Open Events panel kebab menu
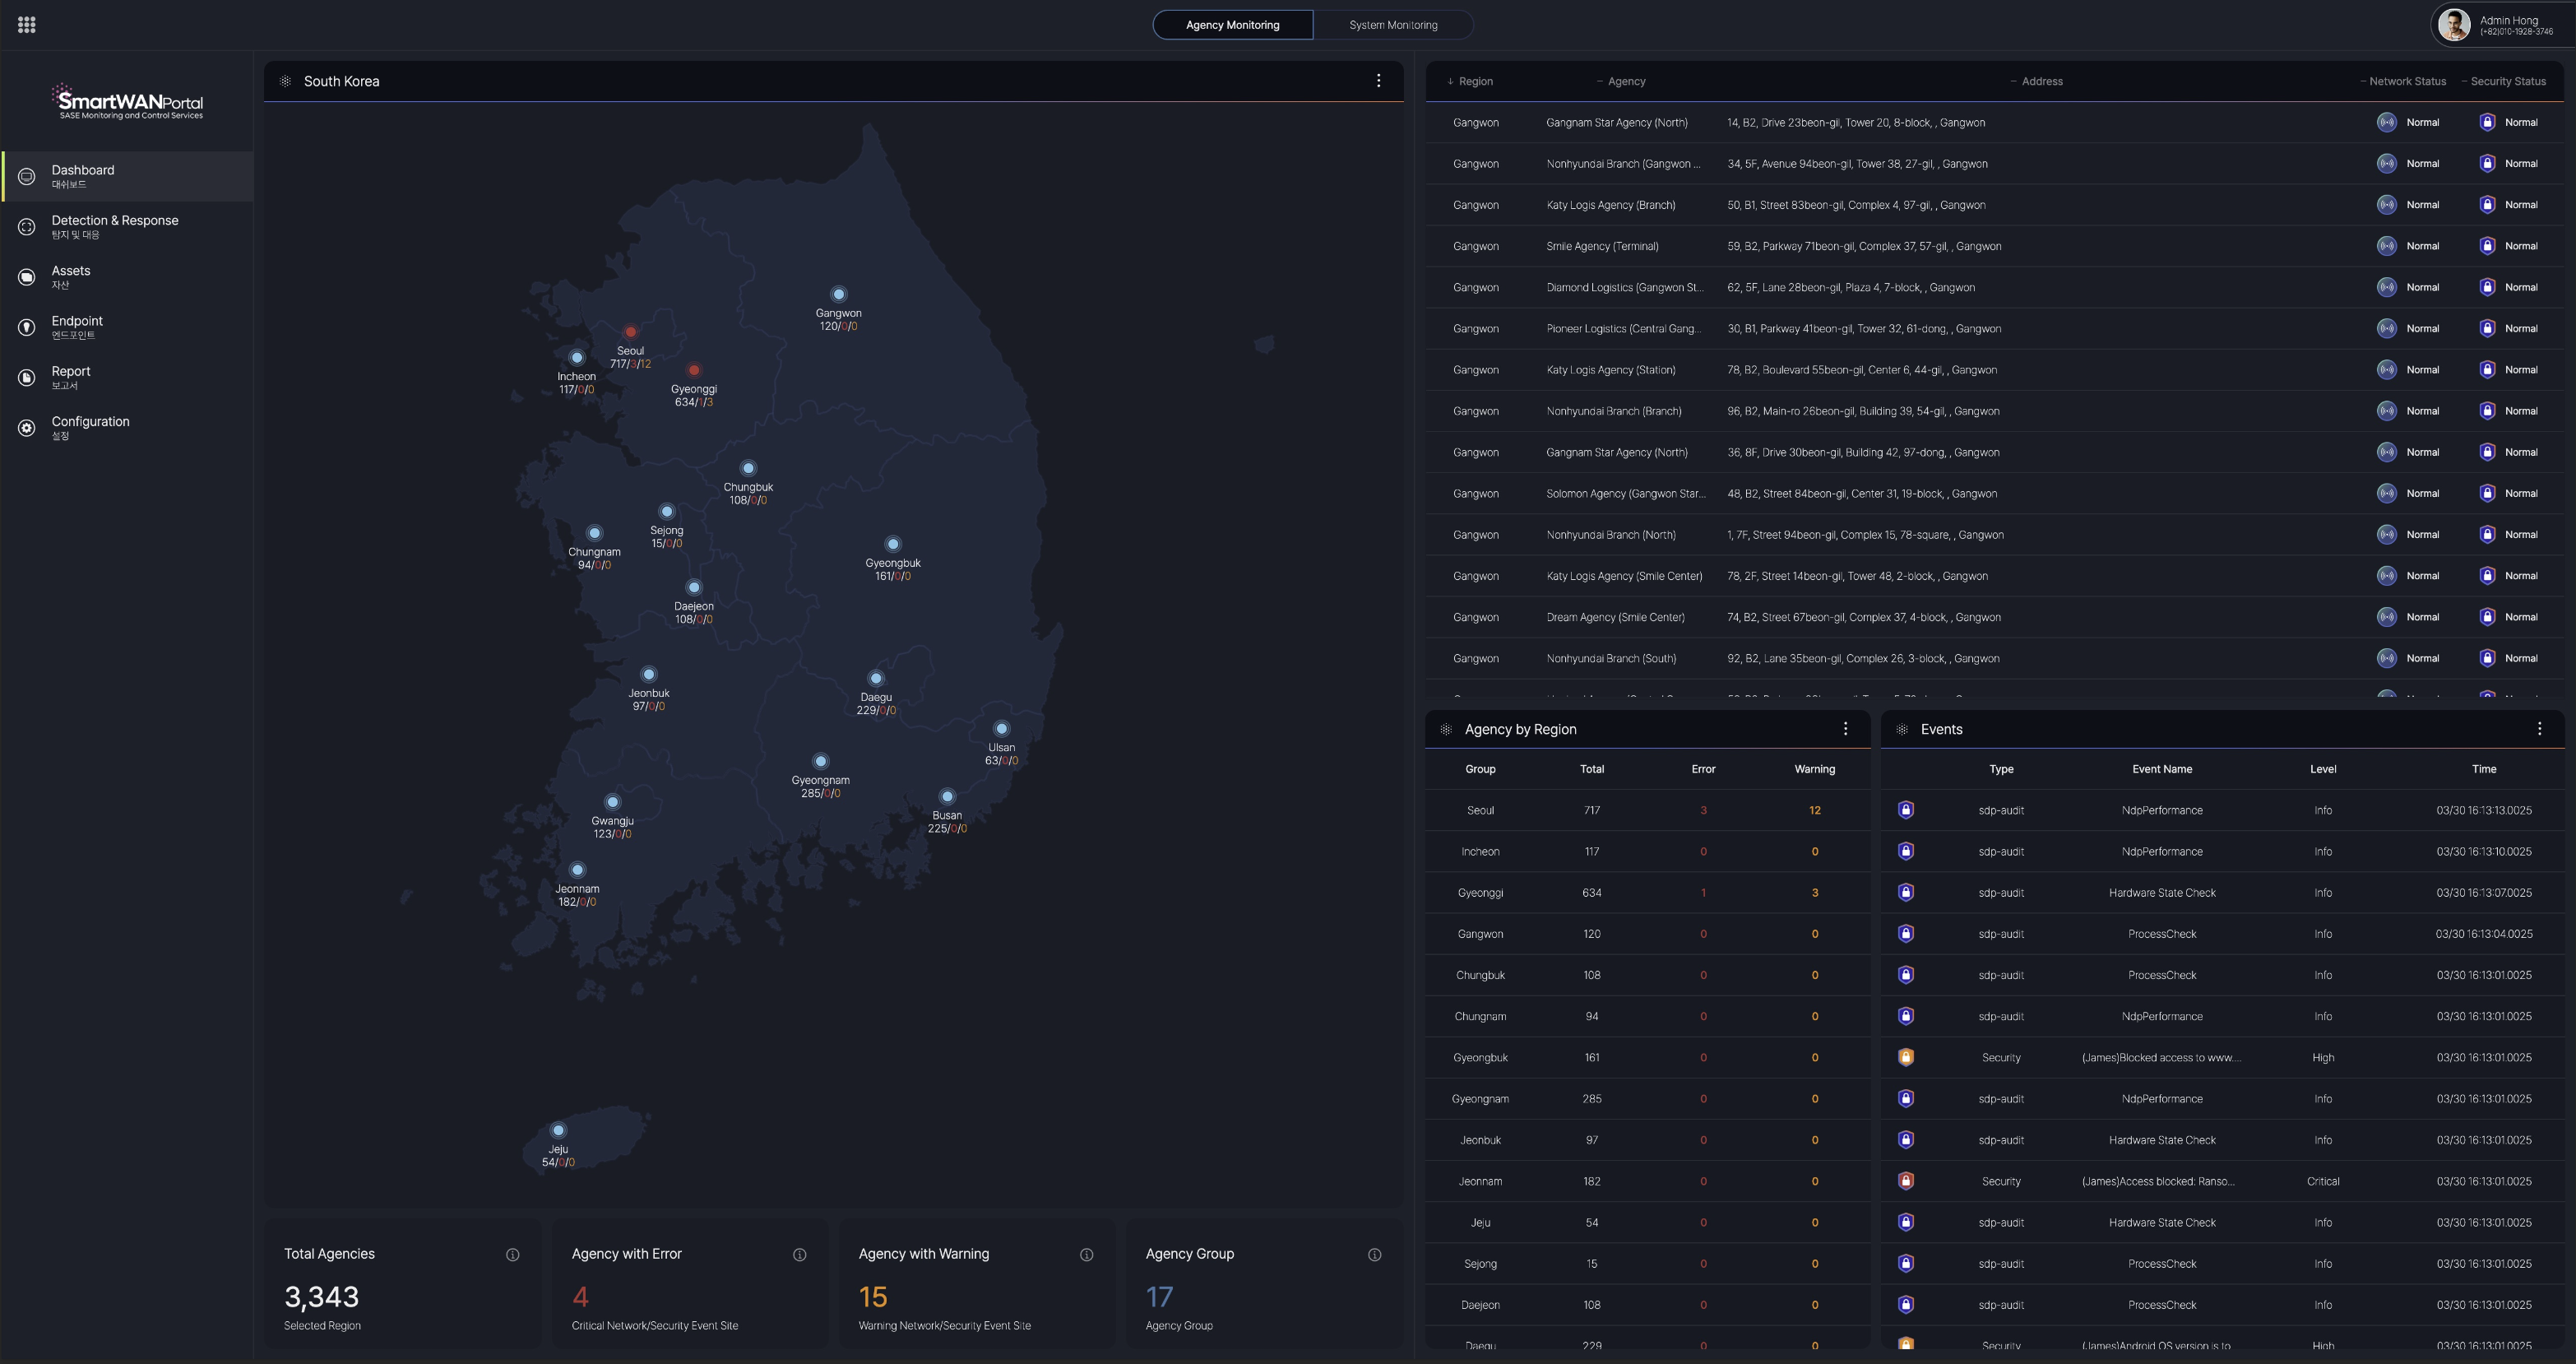The height and width of the screenshot is (1364, 2576). tap(2540, 729)
